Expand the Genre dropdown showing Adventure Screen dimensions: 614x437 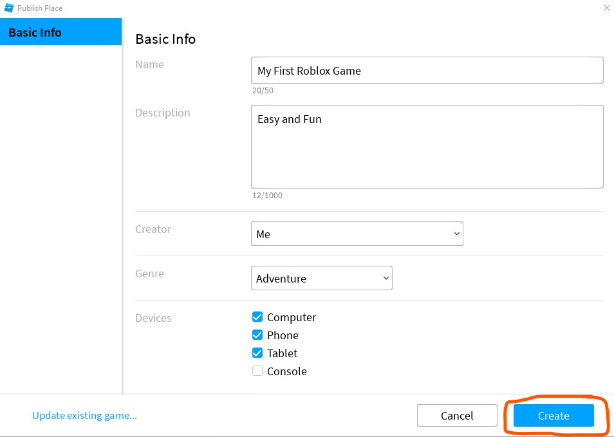click(x=321, y=279)
